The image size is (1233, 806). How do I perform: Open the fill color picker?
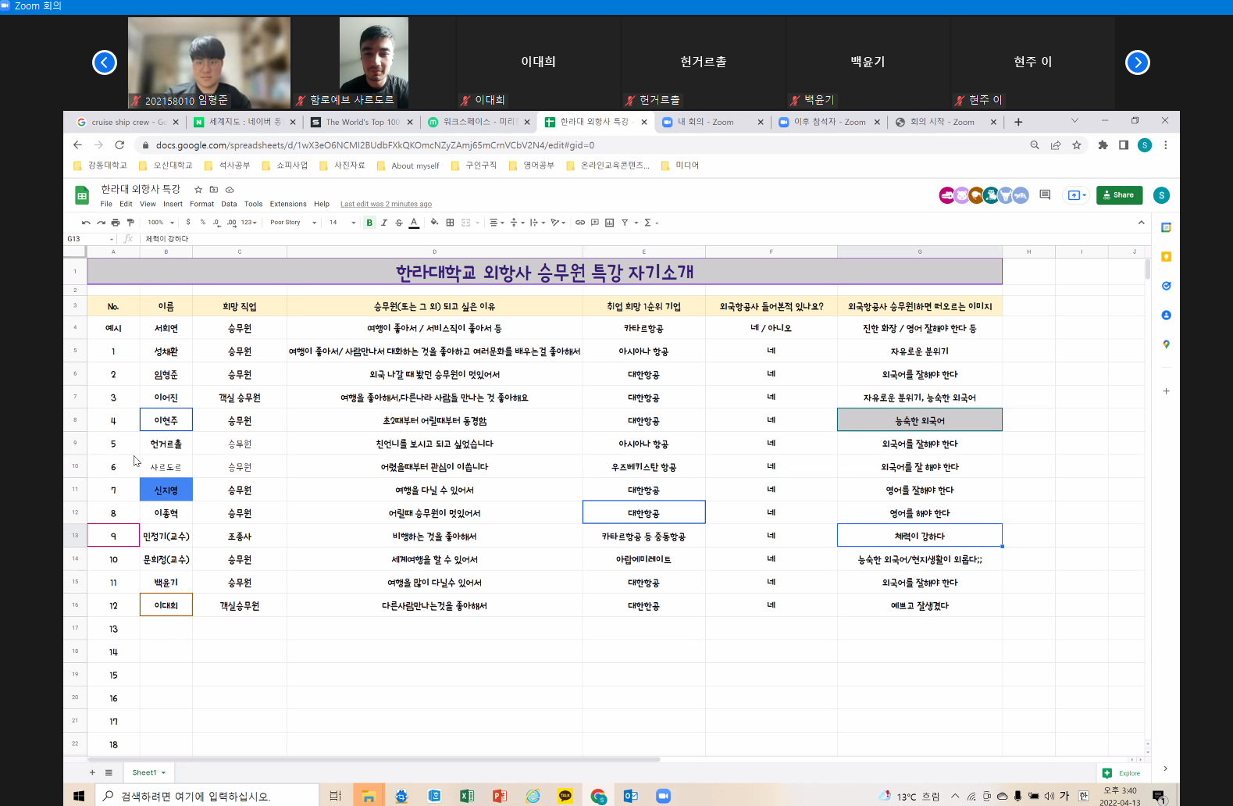point(434,223)
